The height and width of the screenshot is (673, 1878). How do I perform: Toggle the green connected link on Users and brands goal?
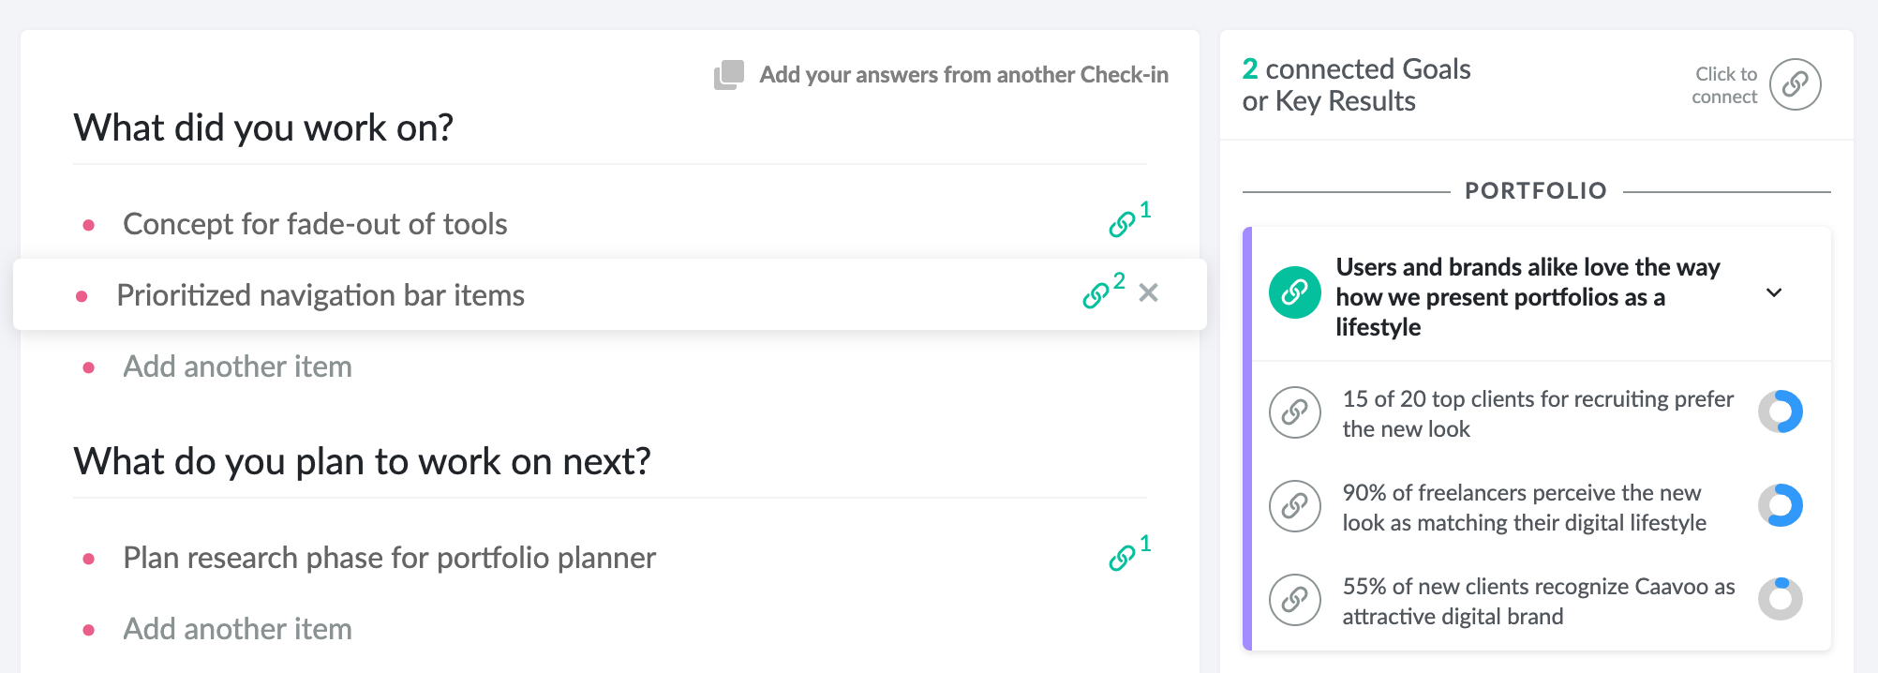coord(1294,292)
